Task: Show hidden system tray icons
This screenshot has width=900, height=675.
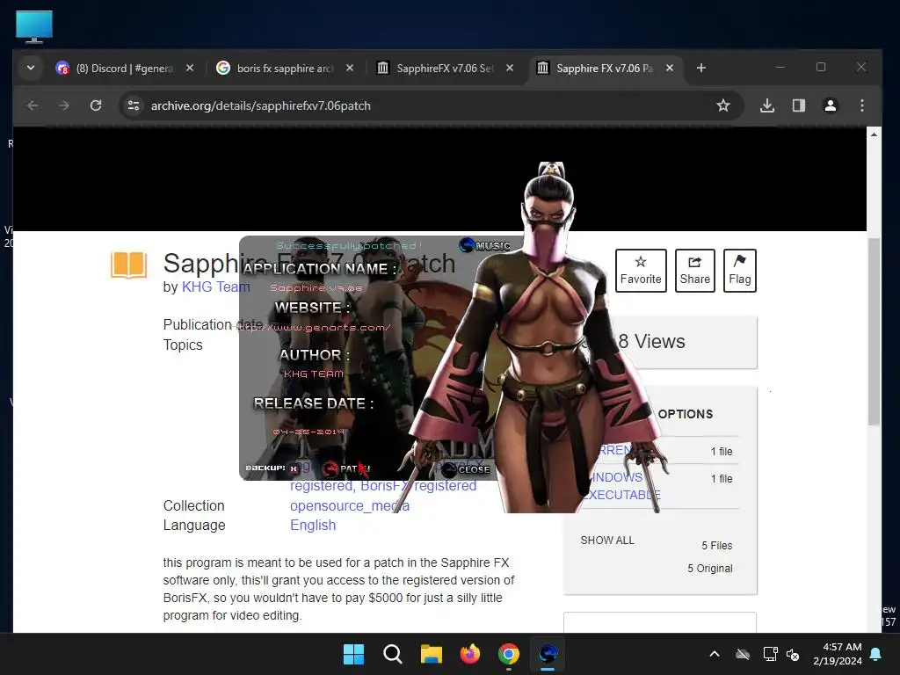Action: (x=715, y=654)
